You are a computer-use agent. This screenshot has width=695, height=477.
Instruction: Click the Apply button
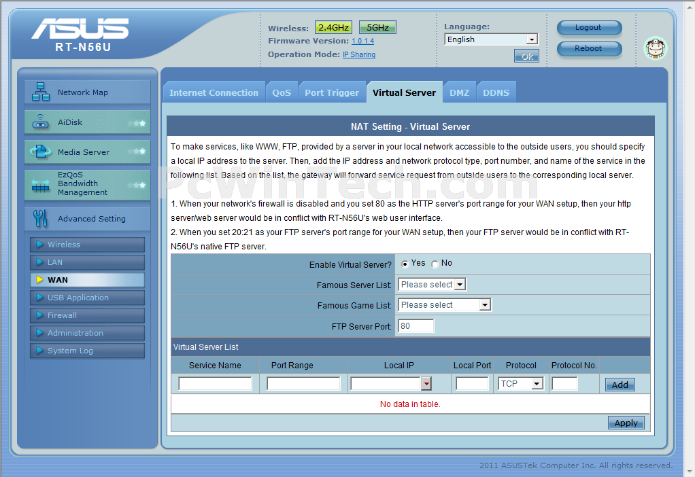click(x=626, y=423)
